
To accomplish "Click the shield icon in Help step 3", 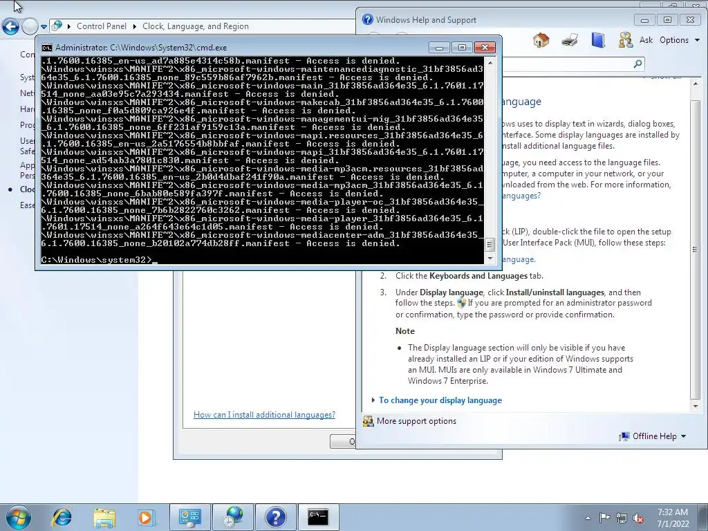I will click(461, 303).
